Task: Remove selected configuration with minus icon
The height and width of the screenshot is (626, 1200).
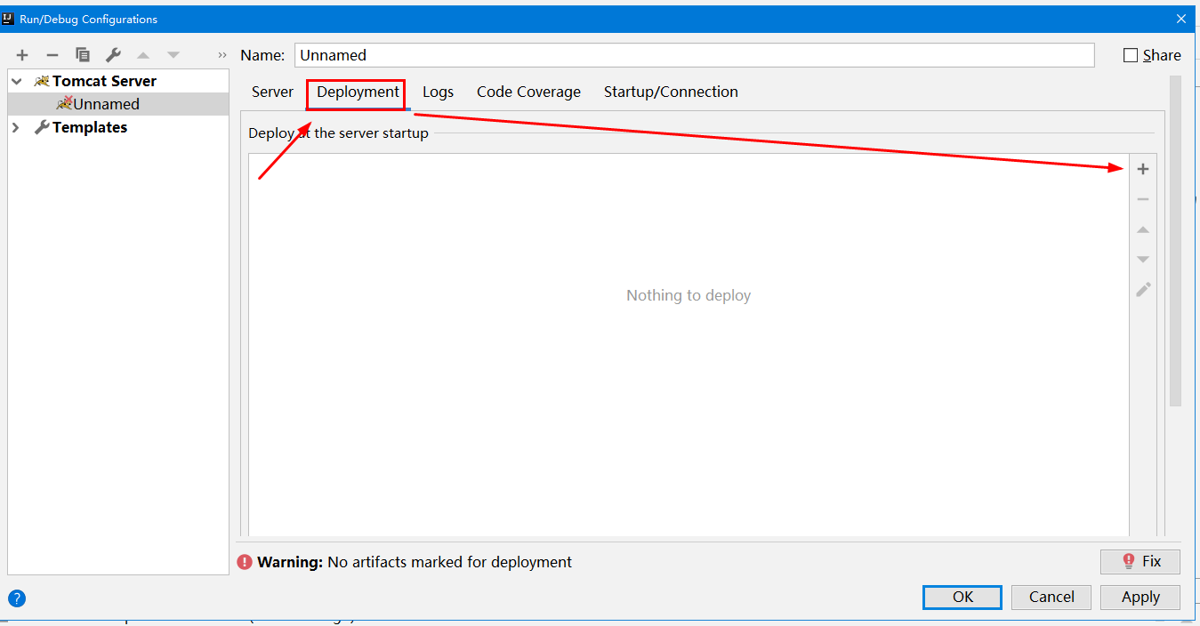Action: 52,55
